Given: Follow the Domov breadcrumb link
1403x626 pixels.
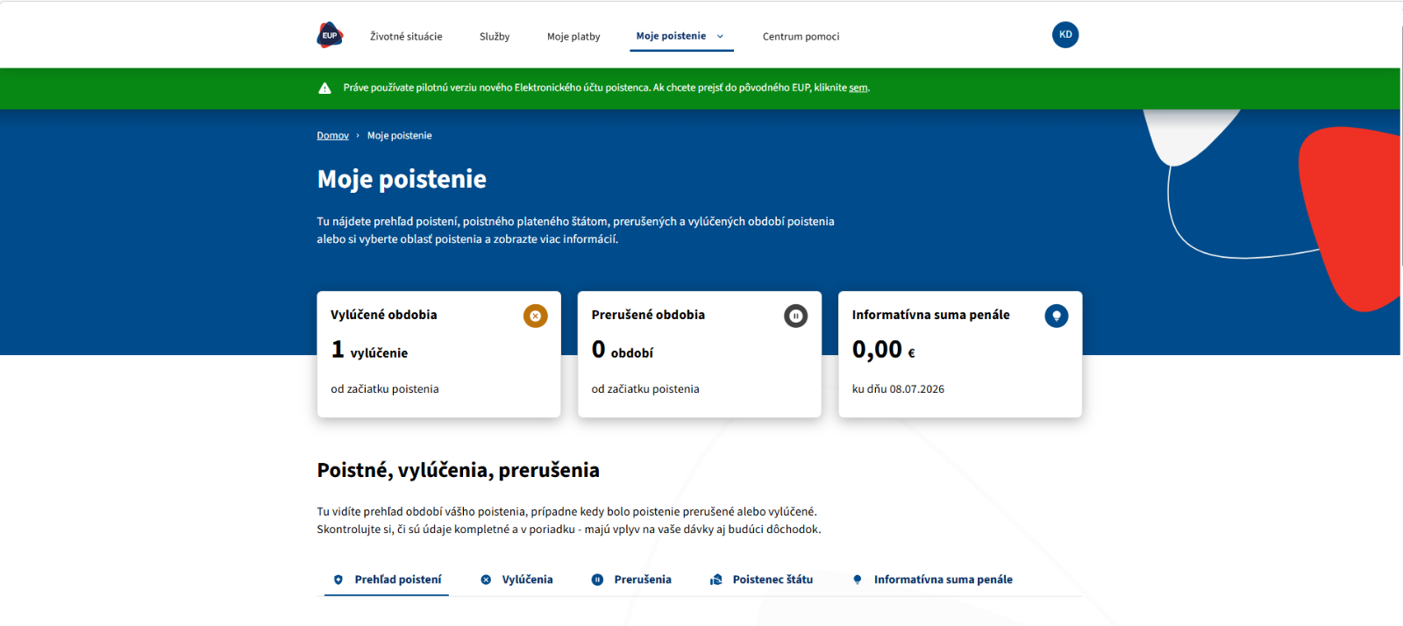Looking at the screenshot, I should point(332,136).
